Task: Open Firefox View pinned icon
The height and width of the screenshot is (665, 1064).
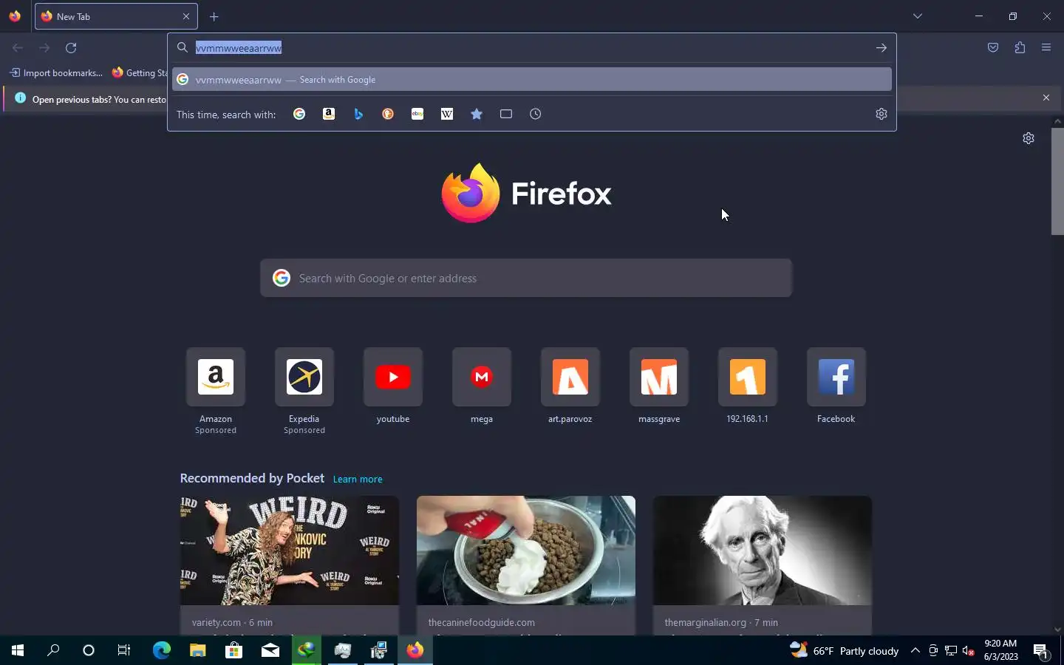Action: coord(15,16)
